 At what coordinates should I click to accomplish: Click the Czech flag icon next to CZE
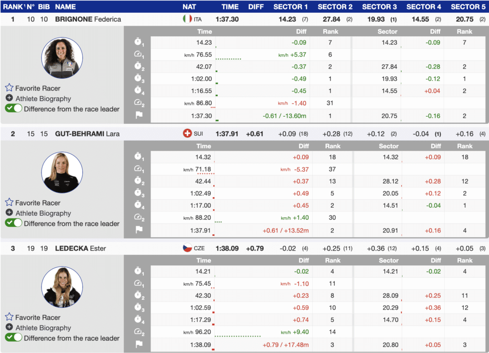click(x=187, y=248)
